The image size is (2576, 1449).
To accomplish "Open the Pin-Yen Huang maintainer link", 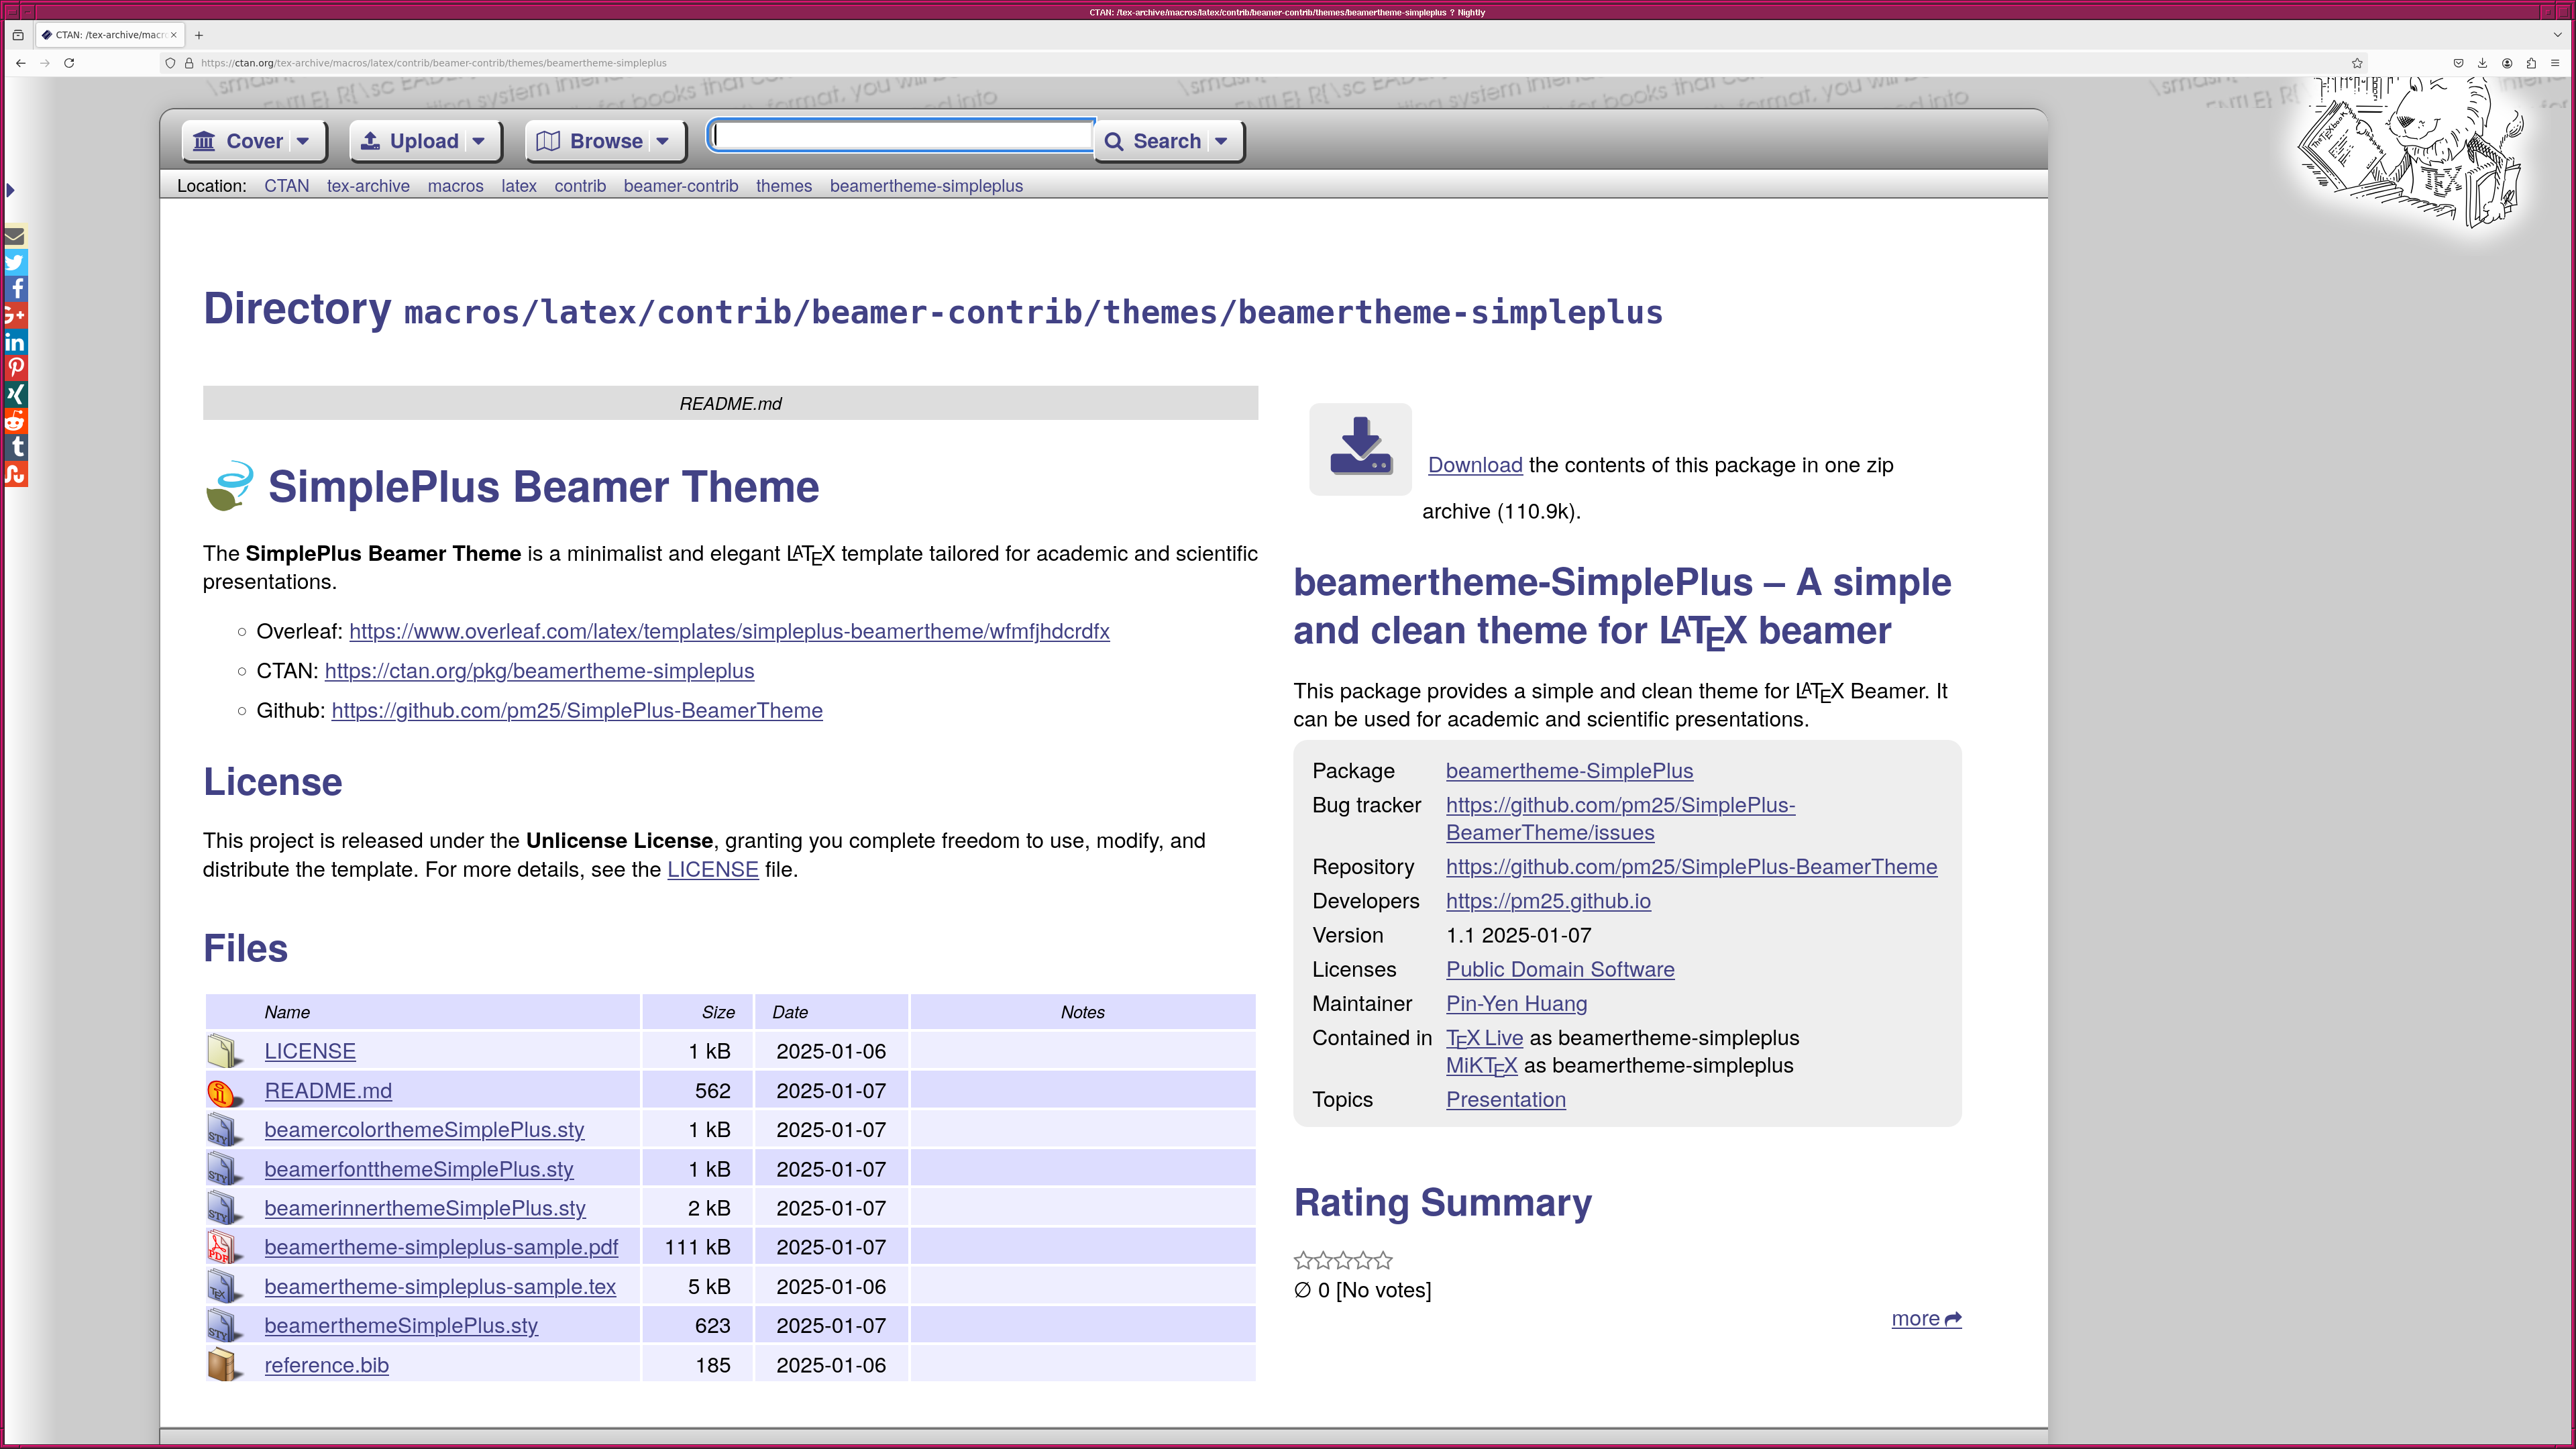I will click(x=1516, y=1004).
